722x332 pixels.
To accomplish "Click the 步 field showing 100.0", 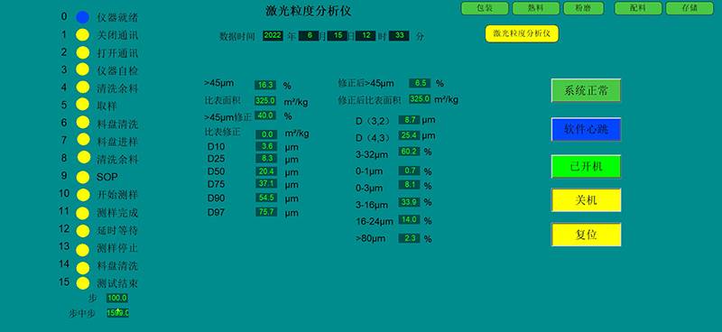I will [x=117, y=298].
